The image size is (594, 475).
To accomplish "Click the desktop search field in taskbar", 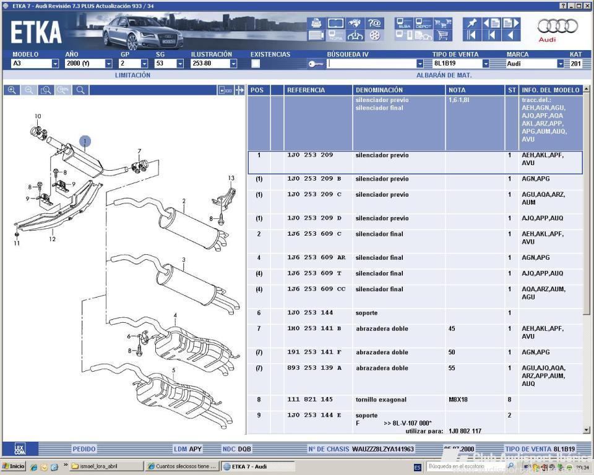I will [x=467, y=466].
